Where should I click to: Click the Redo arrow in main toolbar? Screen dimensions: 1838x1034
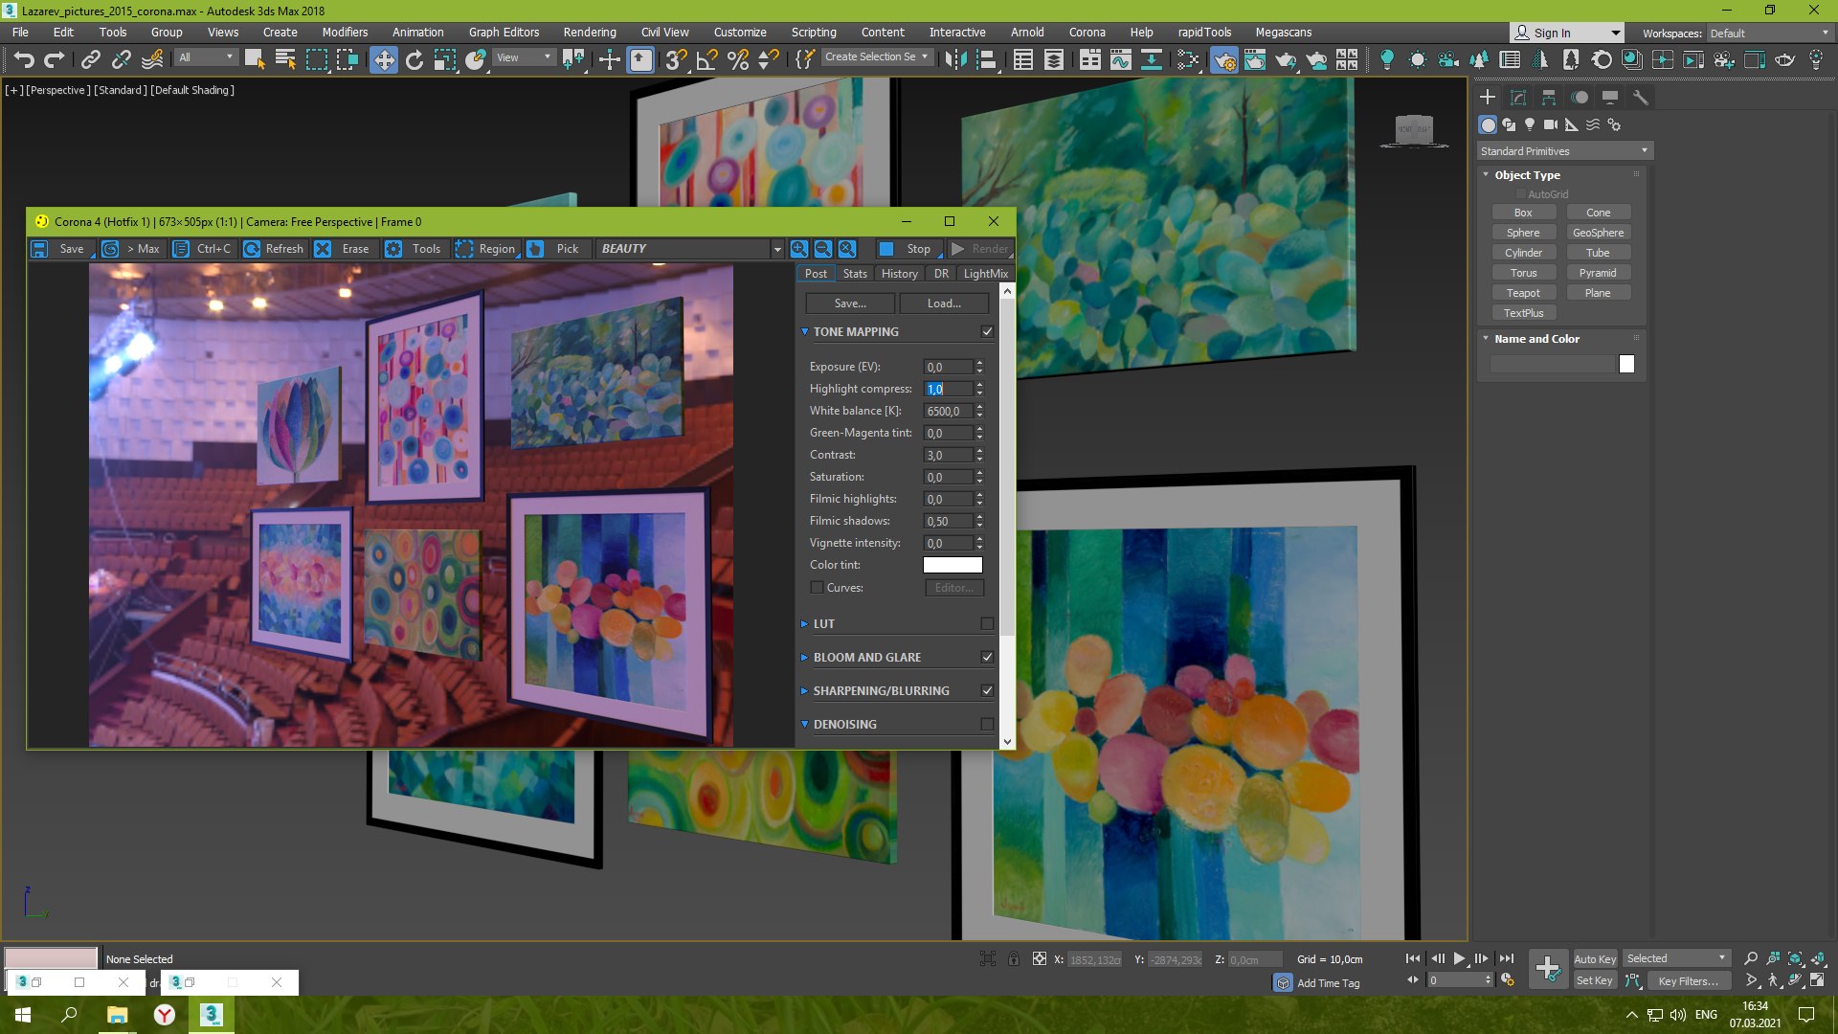(55, 59)
